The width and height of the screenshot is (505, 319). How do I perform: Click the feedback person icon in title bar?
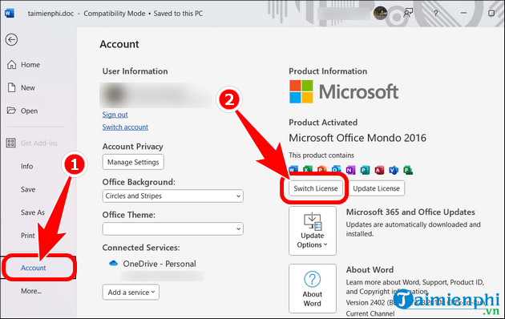pos(408,13)
